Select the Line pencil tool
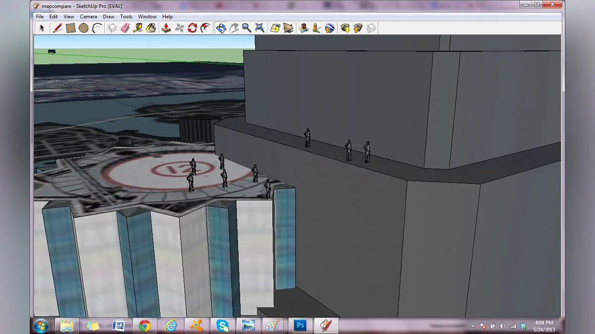 (58, 28)
